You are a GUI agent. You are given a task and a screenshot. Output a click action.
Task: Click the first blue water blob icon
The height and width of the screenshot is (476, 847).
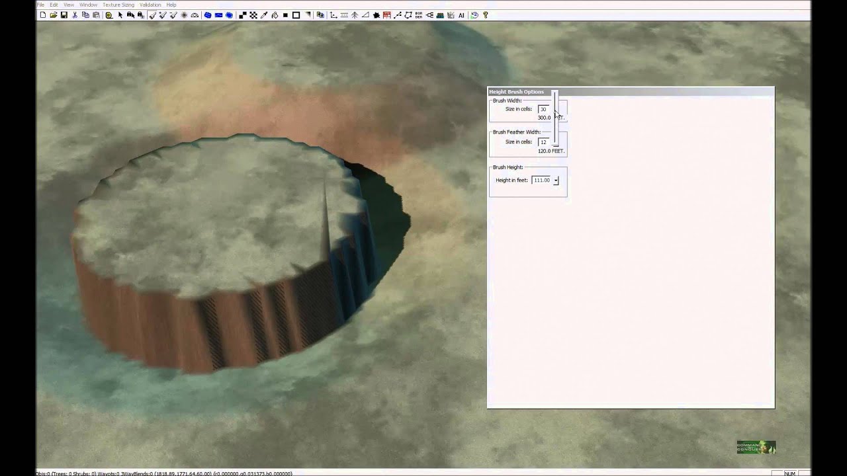(208, 15)
